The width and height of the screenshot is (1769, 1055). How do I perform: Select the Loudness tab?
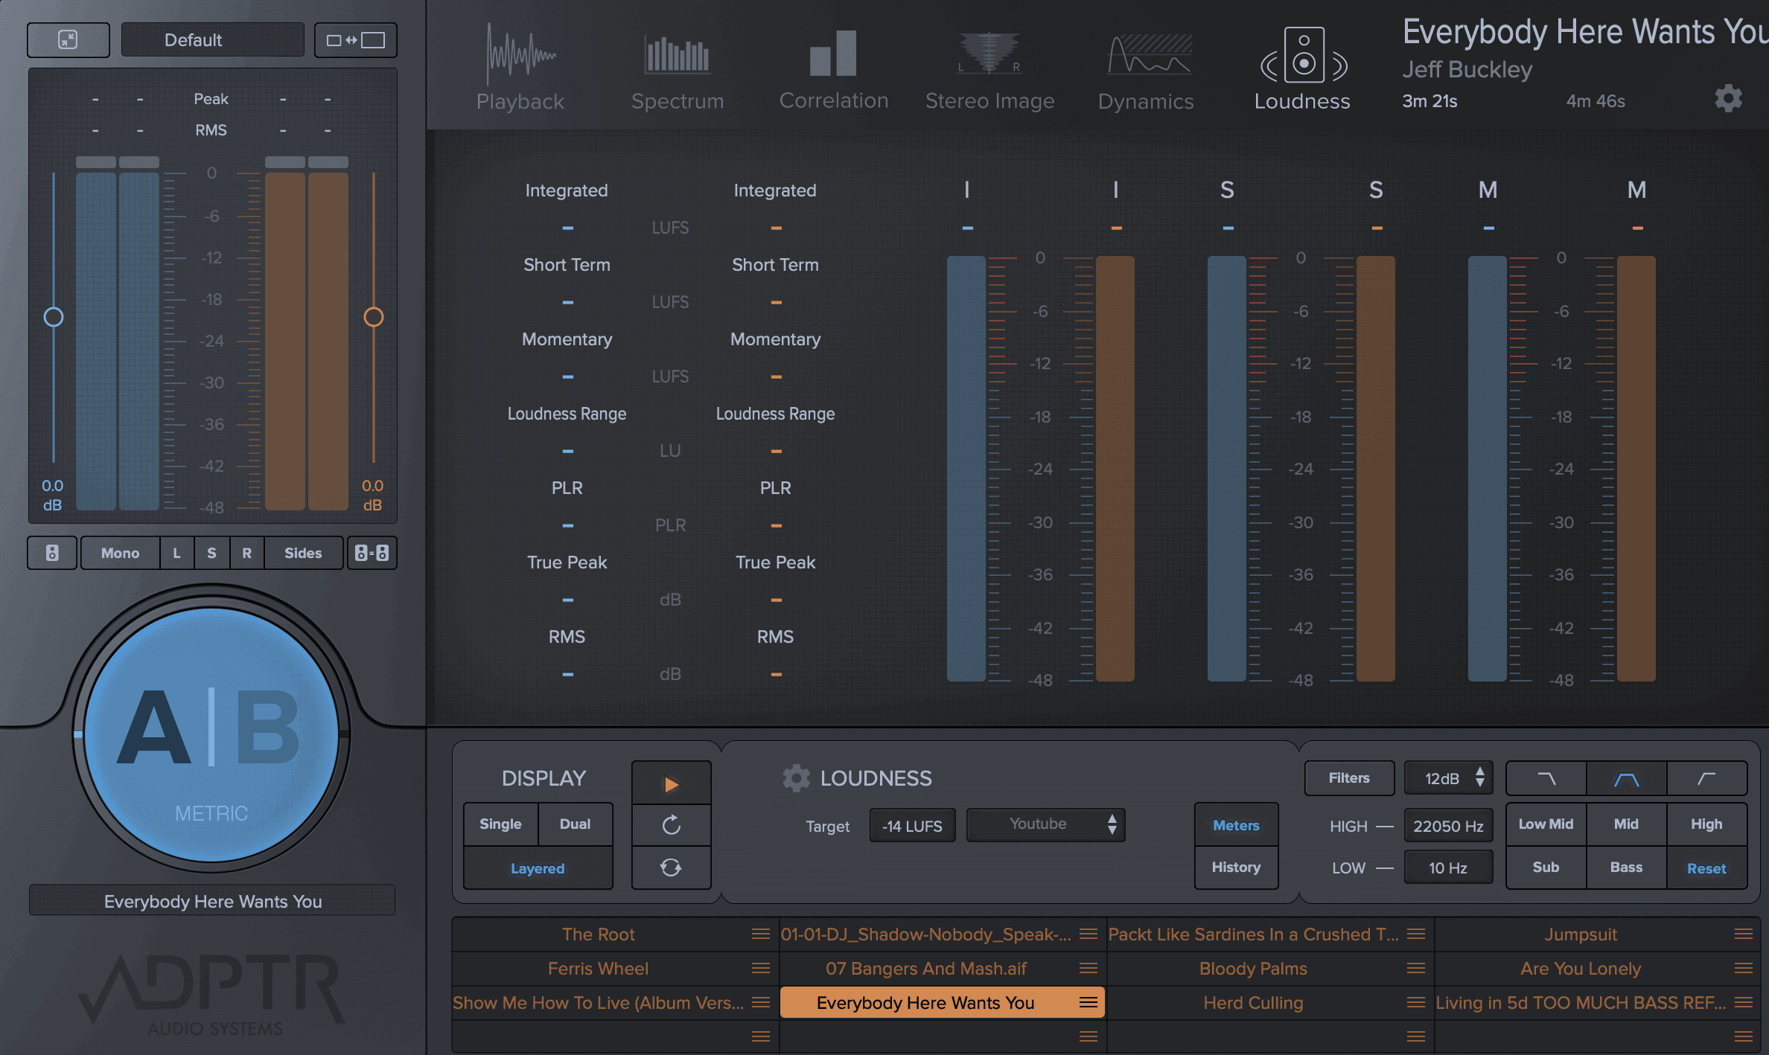[x=1302, y=68]
